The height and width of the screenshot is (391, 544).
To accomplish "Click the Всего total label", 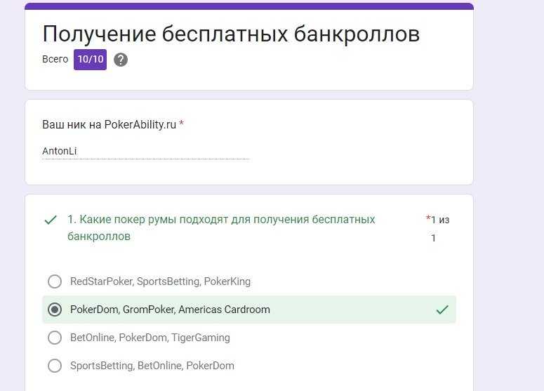I will click(x=55, y=60).
